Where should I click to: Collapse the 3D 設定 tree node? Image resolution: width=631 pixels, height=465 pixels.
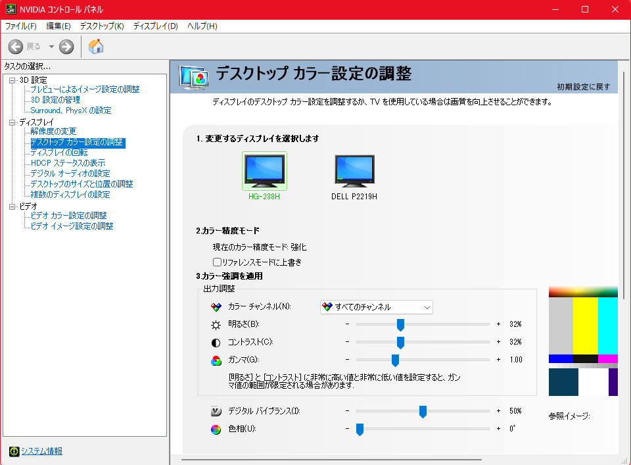(x=12, y=80)
